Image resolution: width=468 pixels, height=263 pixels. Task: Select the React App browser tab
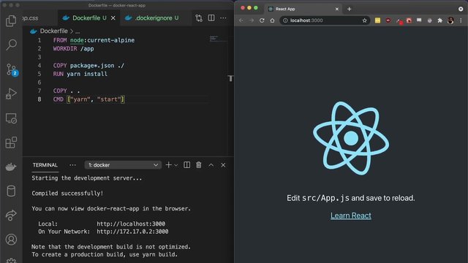pos(303,9)
